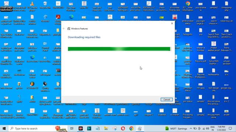Screen dimensions: 236x132
Task: Open File Explorer from the taskbar
Action: 106,128
